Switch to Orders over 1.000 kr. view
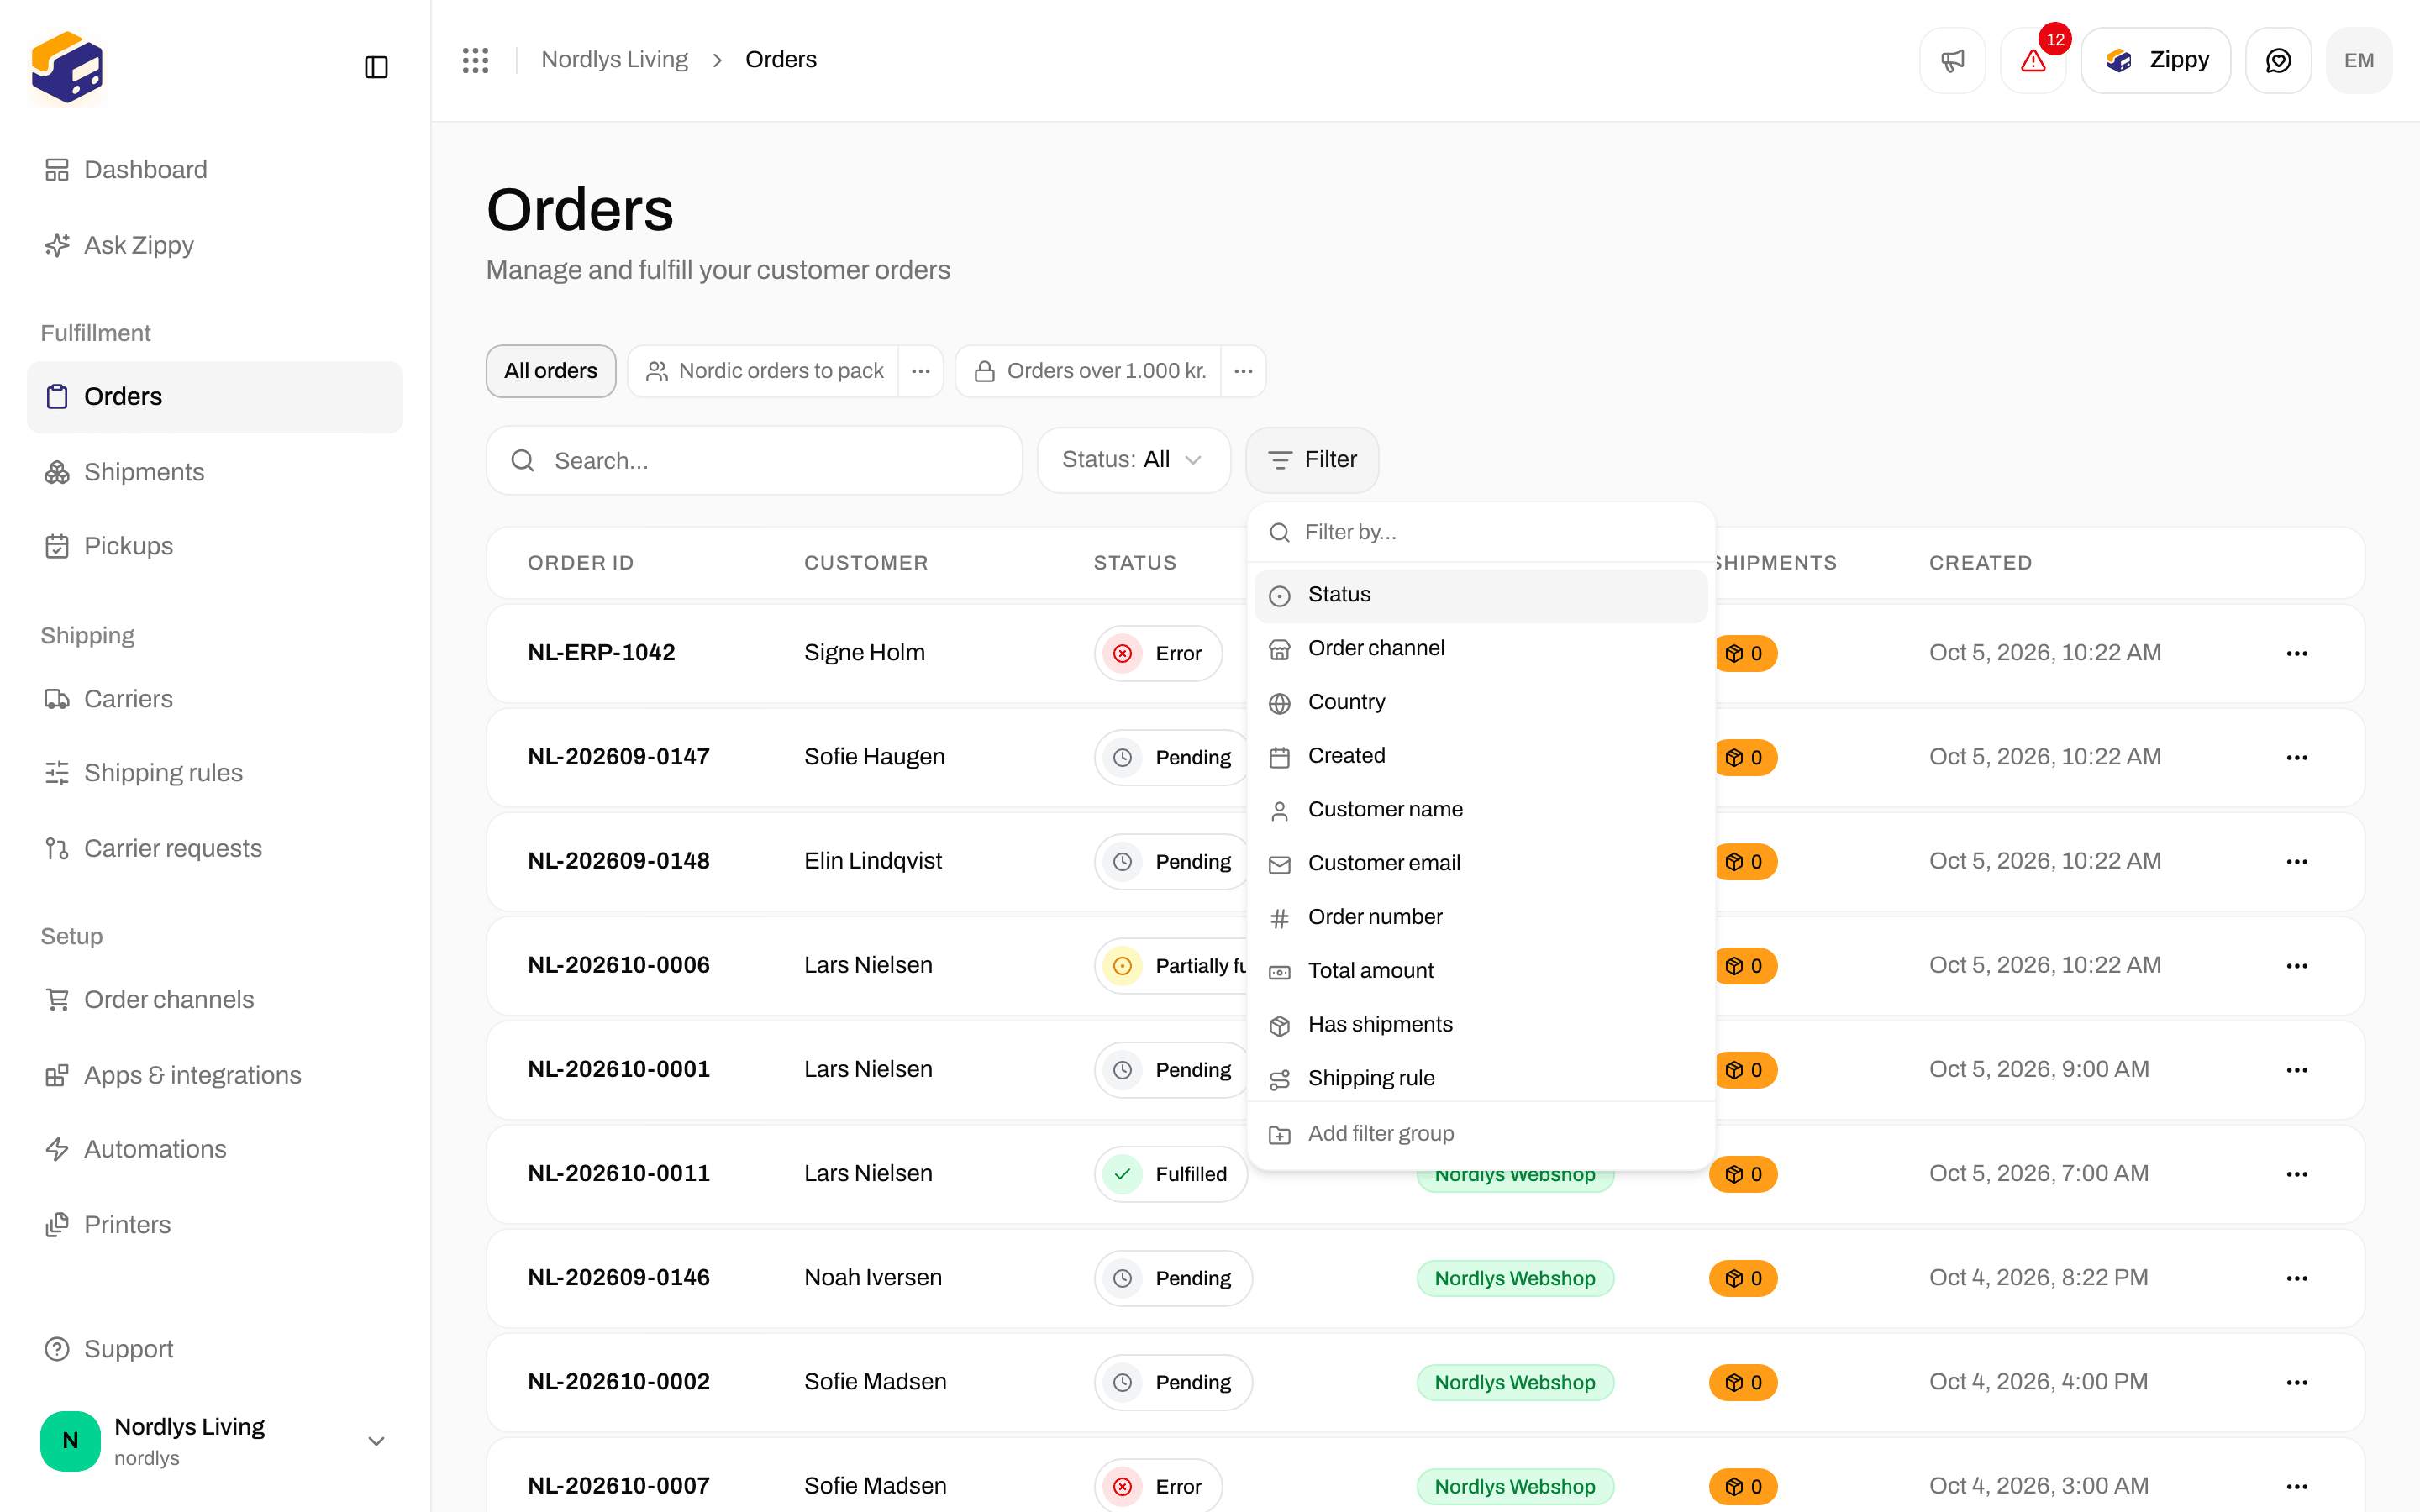The height and width of the screenshot is (1512, 2420). click(1089, 371)
